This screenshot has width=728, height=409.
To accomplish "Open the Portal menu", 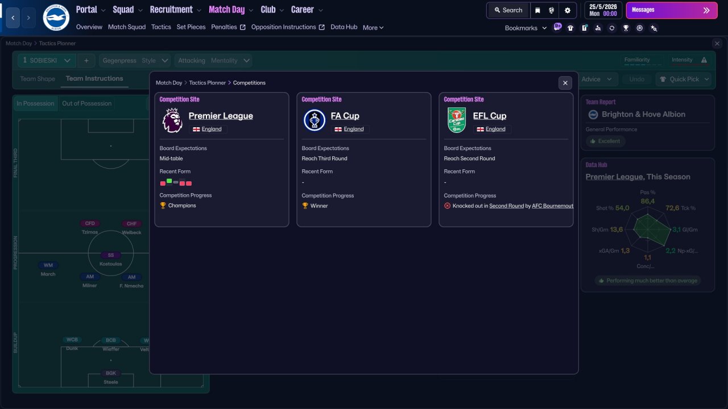I will coord(86,10).
